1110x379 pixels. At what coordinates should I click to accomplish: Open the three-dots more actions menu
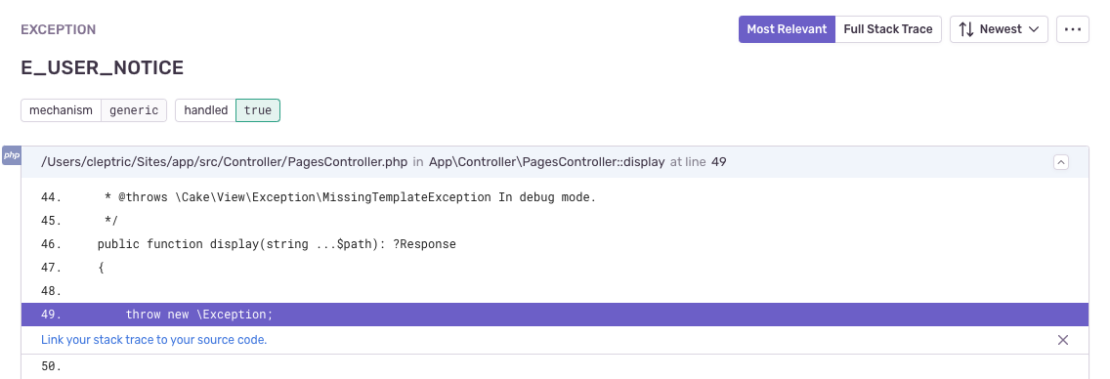point(1073,29)
